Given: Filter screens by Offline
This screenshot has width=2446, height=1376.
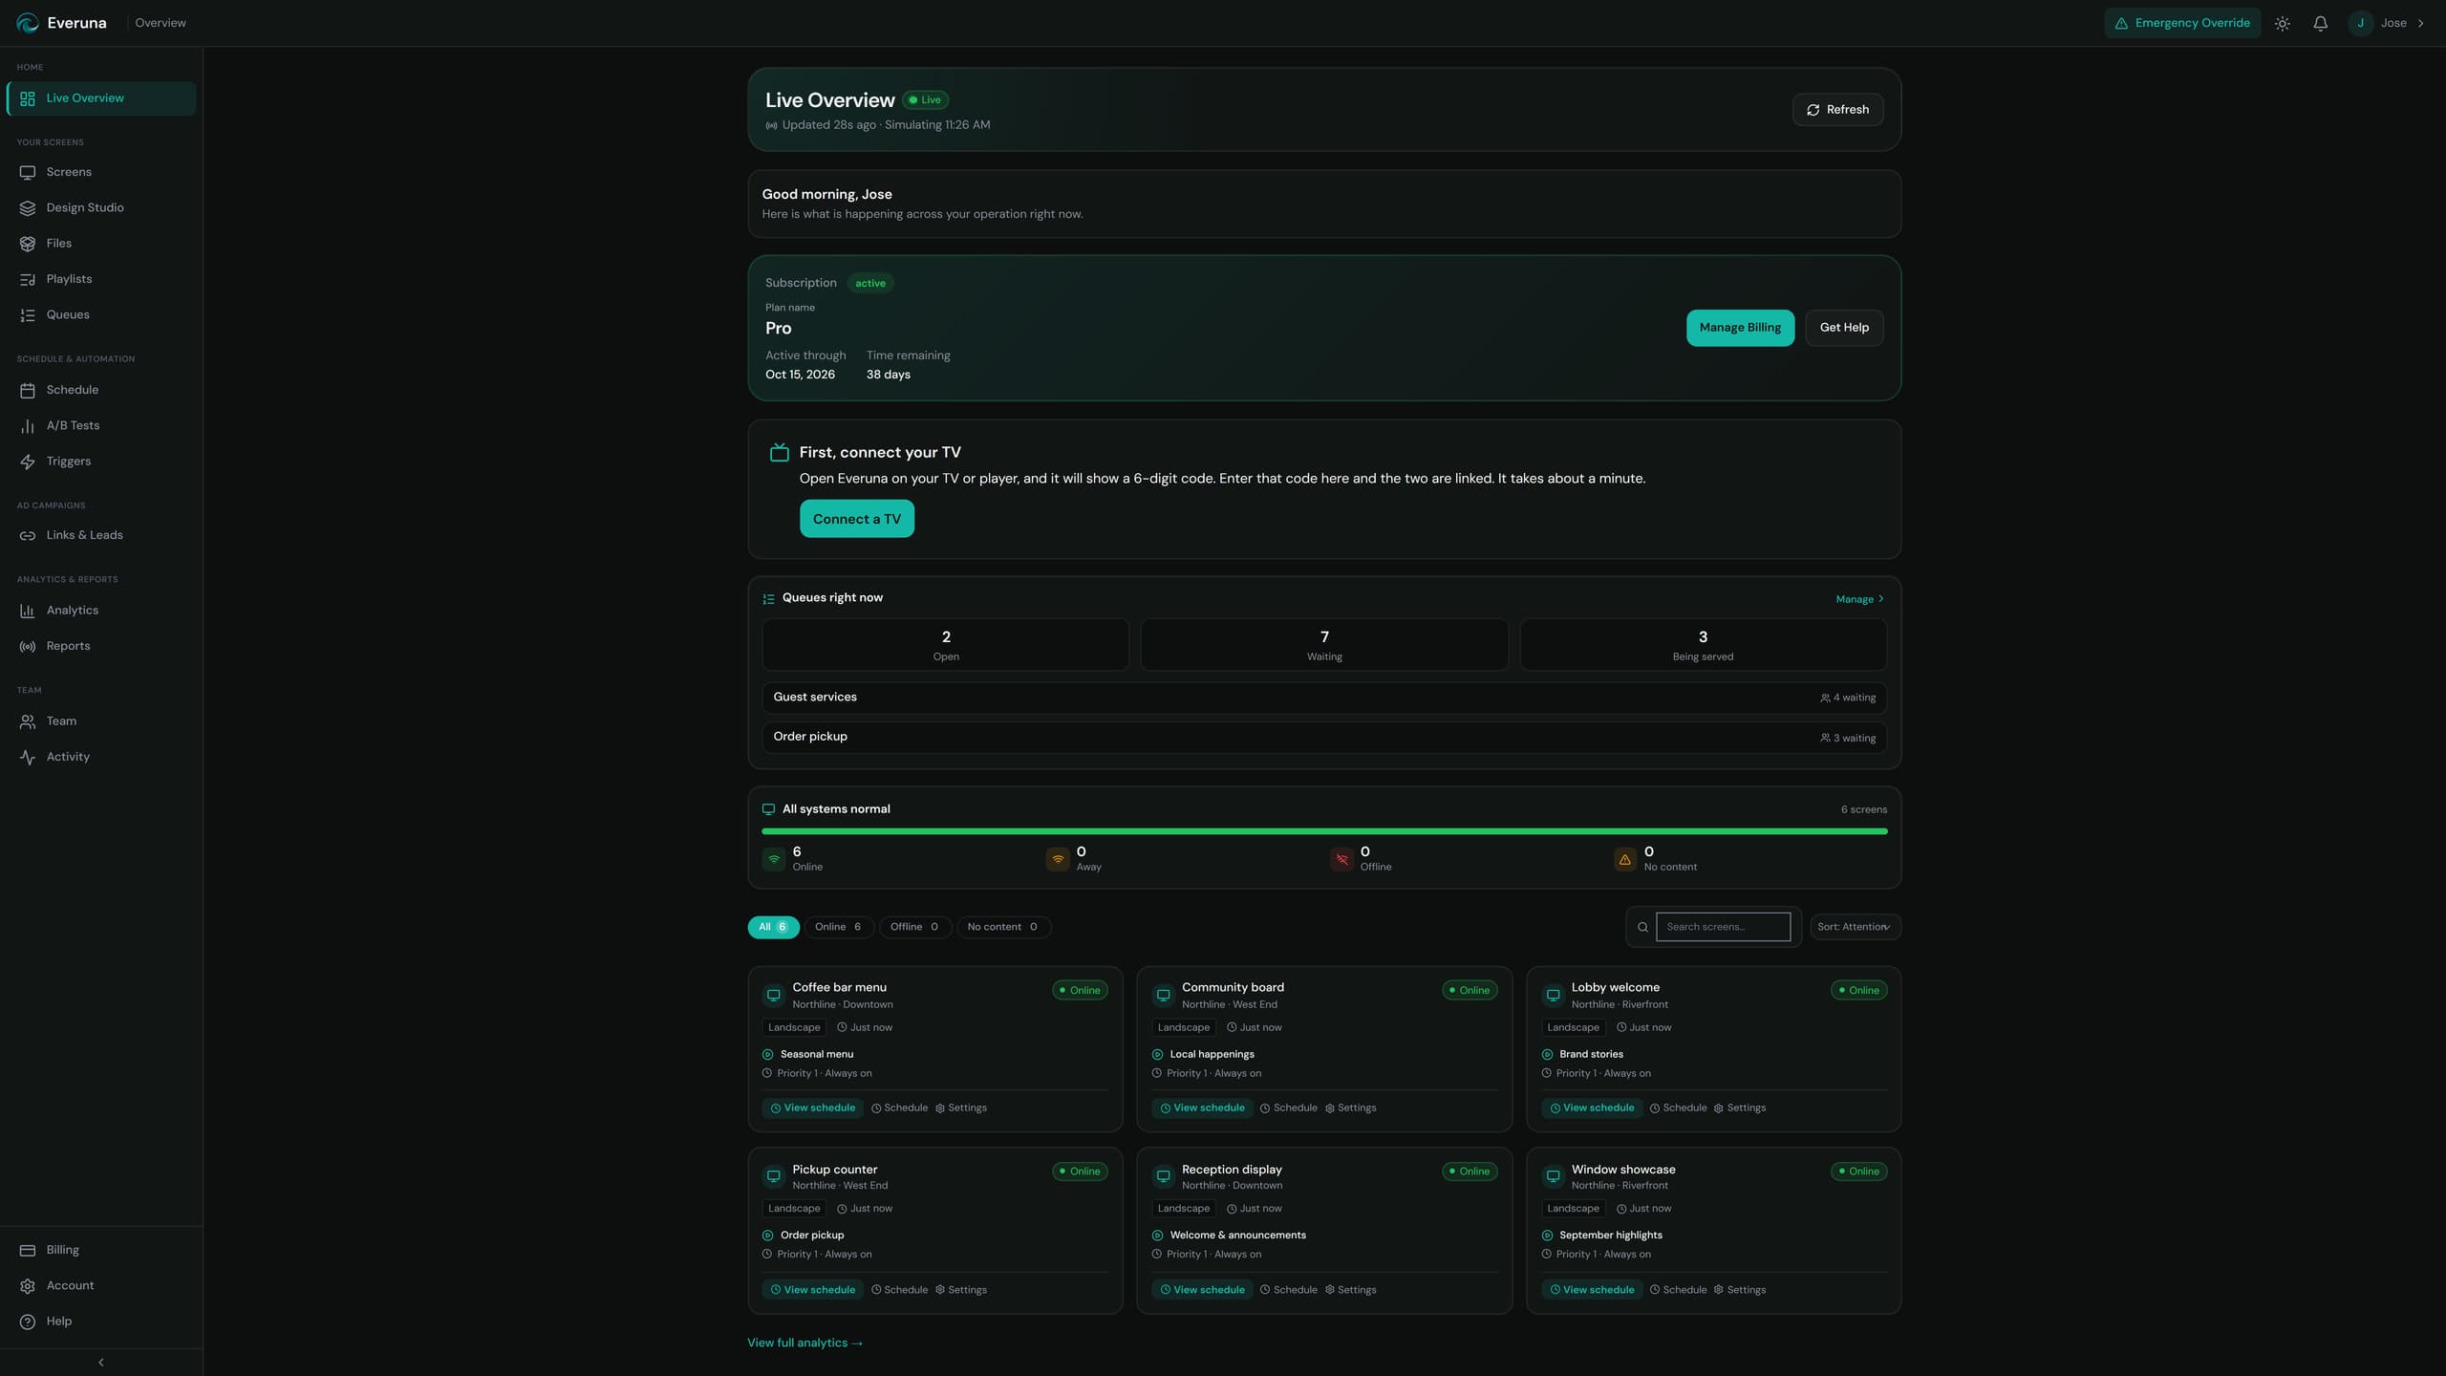Looking at the screenshot, I should (x=914, y=927).
